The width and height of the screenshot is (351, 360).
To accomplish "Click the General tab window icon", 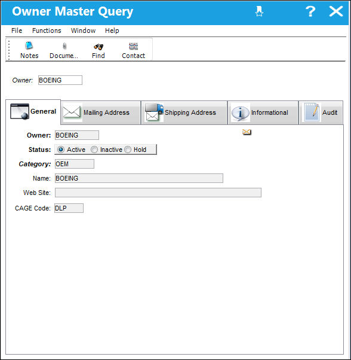I will (x=20, y=111).
